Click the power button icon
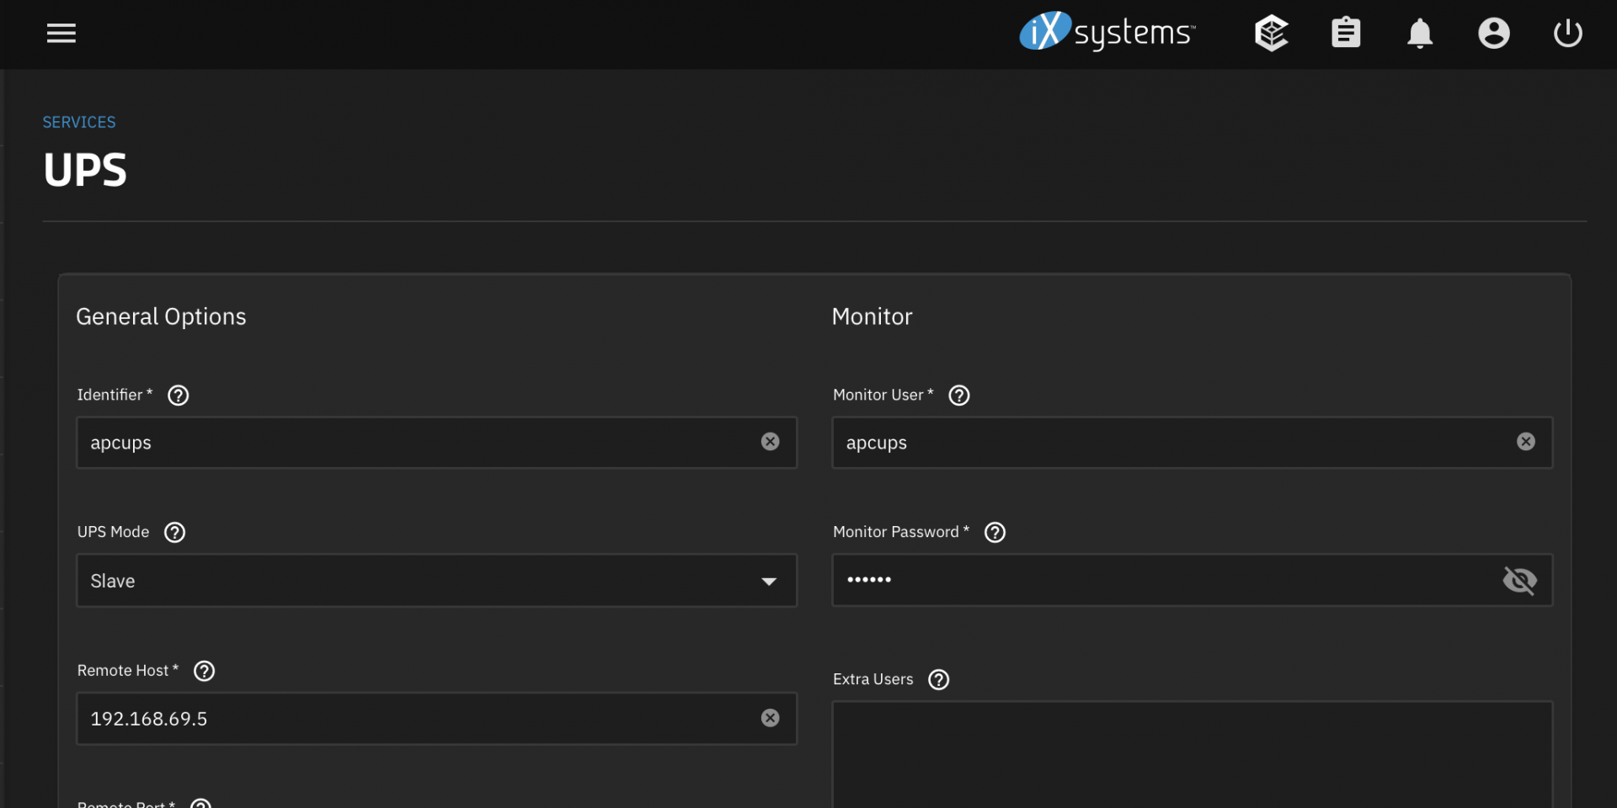This screenshot has width=1617, height=808. pyautogui.click(x=1567, y=34)
